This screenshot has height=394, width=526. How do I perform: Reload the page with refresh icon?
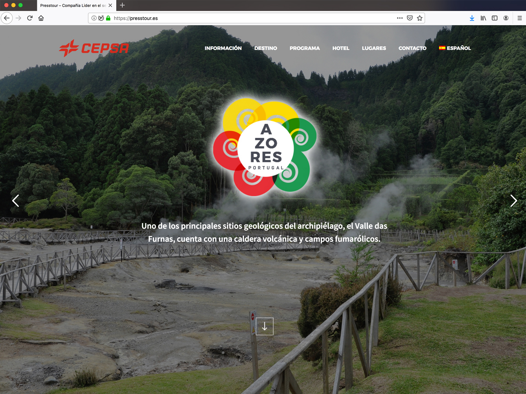(x=30, y=18)
